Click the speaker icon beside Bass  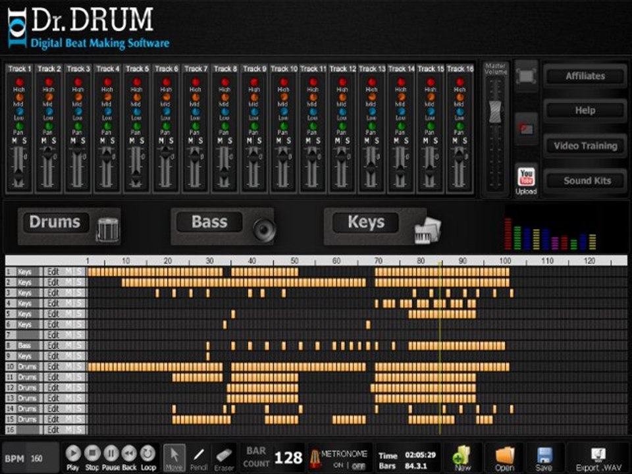coord(264,229)
